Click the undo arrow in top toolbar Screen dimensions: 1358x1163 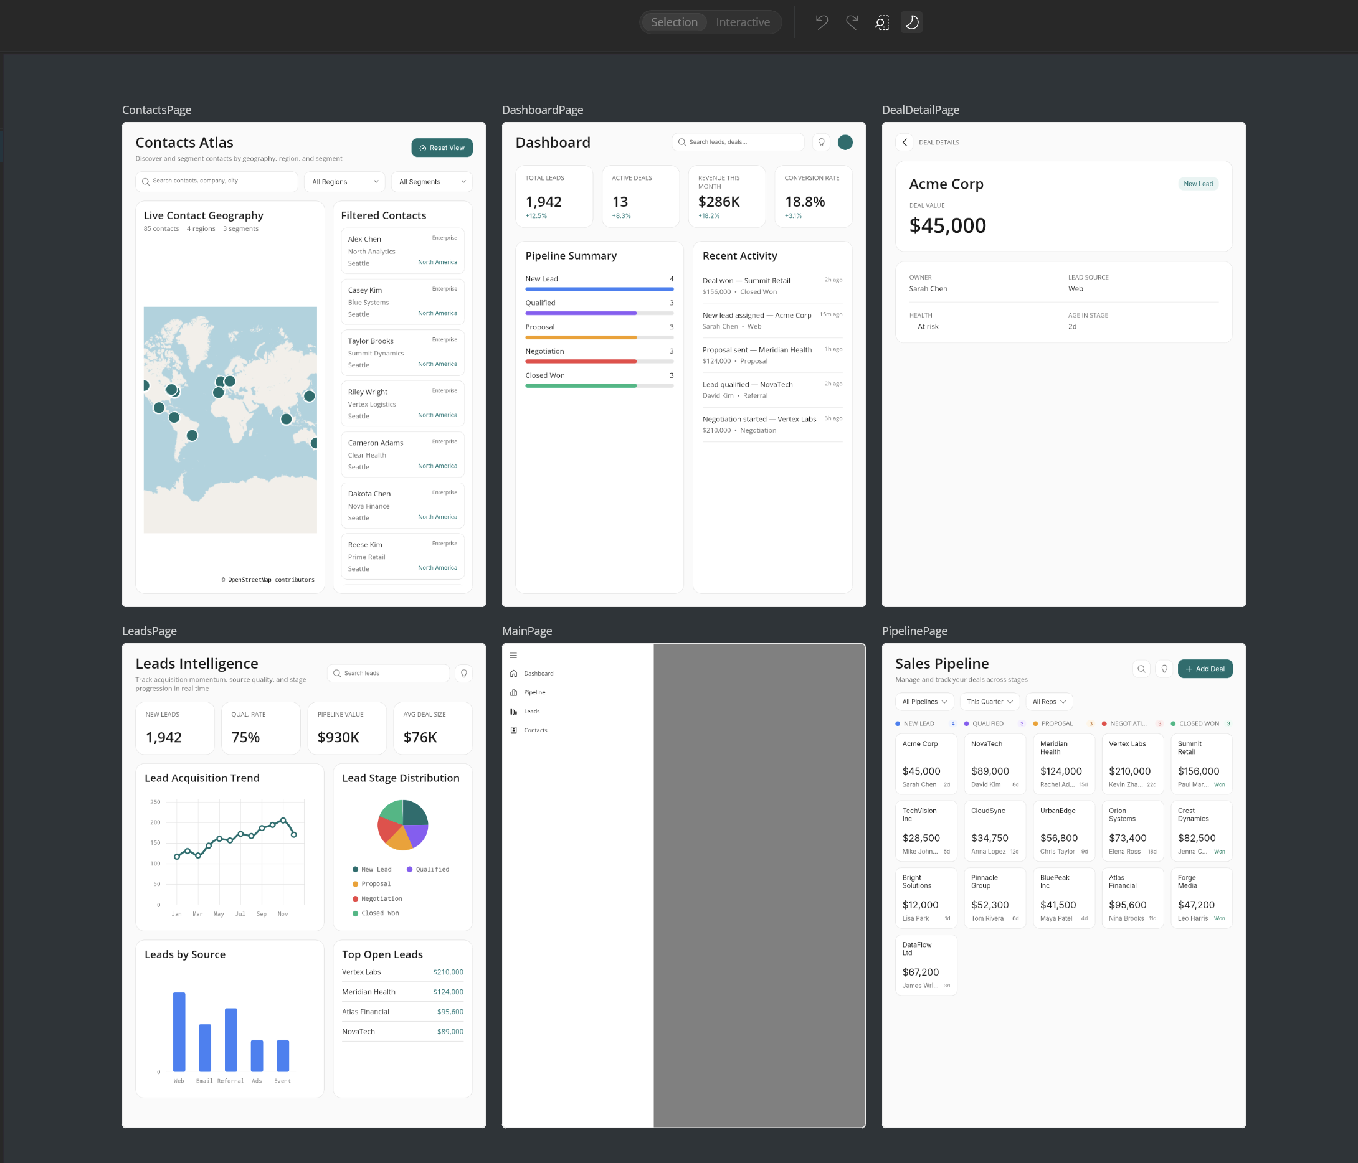822,22
